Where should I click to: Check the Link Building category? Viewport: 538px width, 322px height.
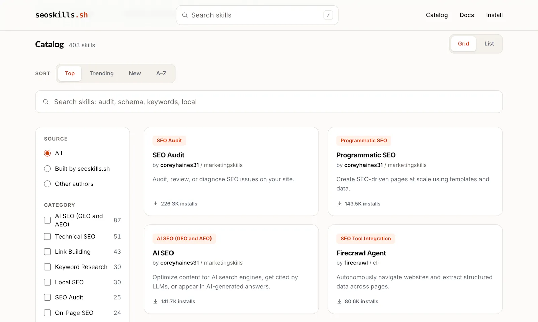click(x=47, y=252)
